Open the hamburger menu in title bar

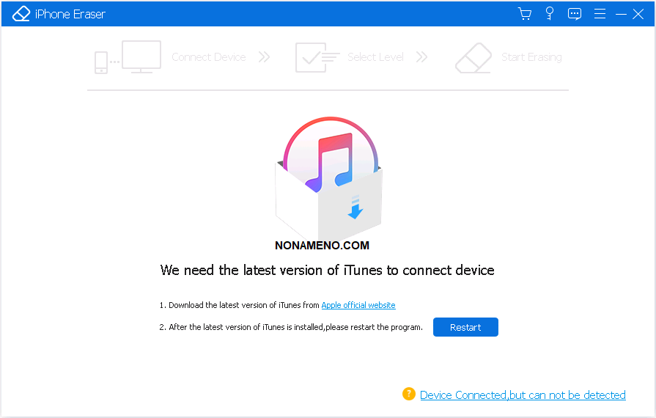(600, 14)
